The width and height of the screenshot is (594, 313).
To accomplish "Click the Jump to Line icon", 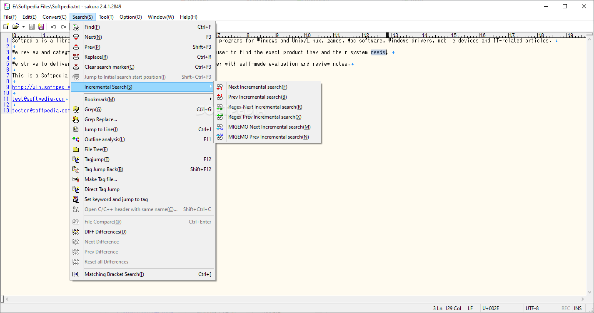I will 76,129.
